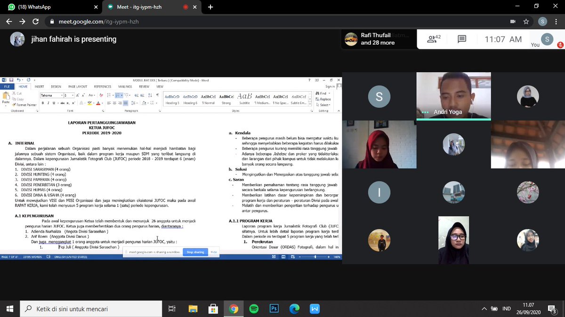
Task: Open the Google Meet chat panel
Action: [462, 39]
